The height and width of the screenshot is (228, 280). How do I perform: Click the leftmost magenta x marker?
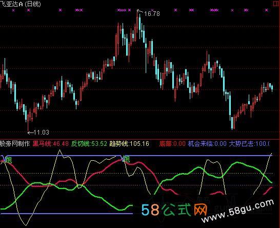pyautogui.click(x=13, y=10)
